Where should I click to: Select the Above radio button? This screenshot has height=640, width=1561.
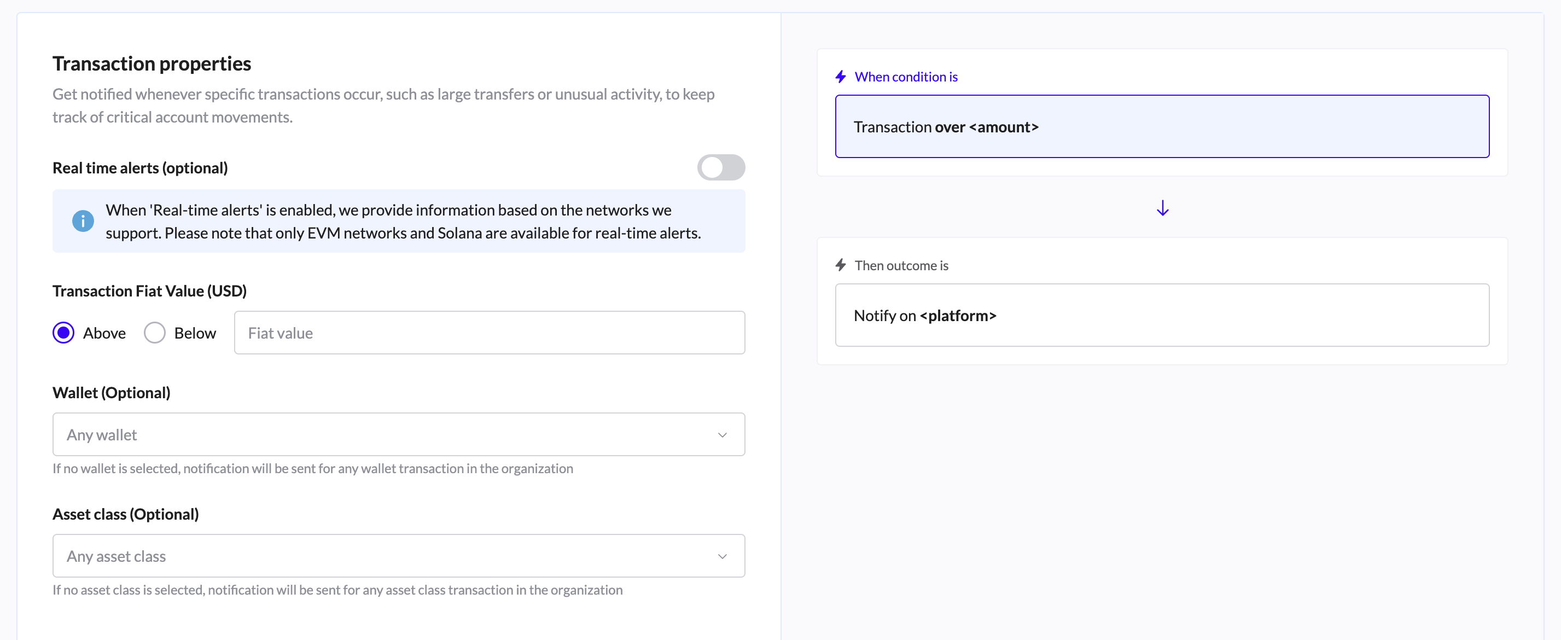pos(63,333)
